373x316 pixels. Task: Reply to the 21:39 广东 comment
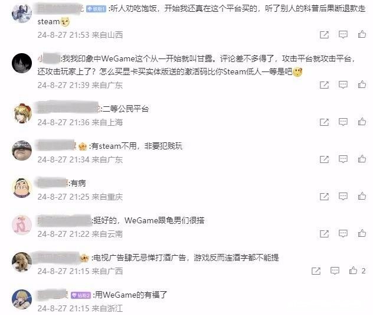point(343,85)
